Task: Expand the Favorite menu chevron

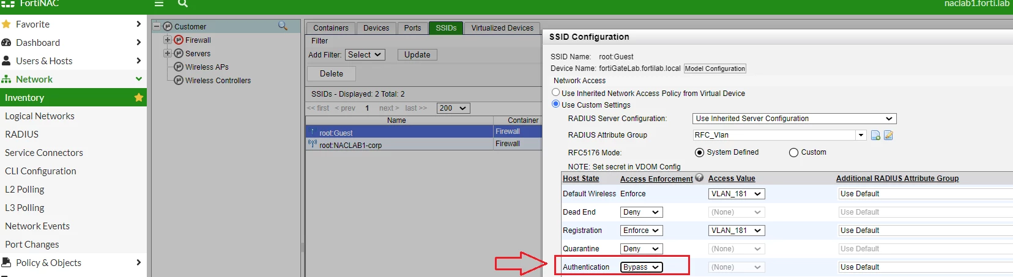Action: [139, 24]
